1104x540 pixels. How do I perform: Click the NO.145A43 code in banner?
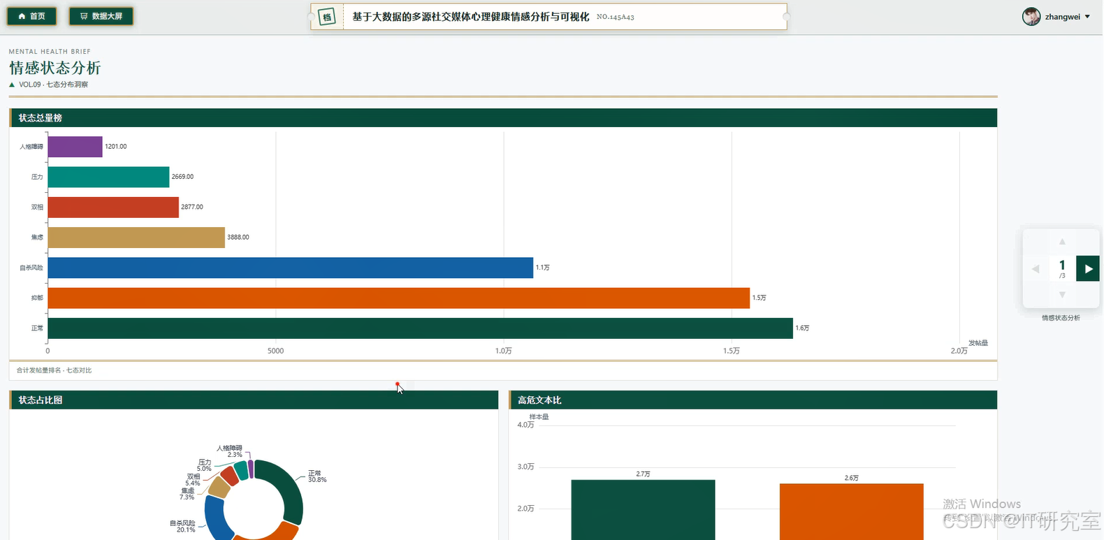(x=616, y=17)
